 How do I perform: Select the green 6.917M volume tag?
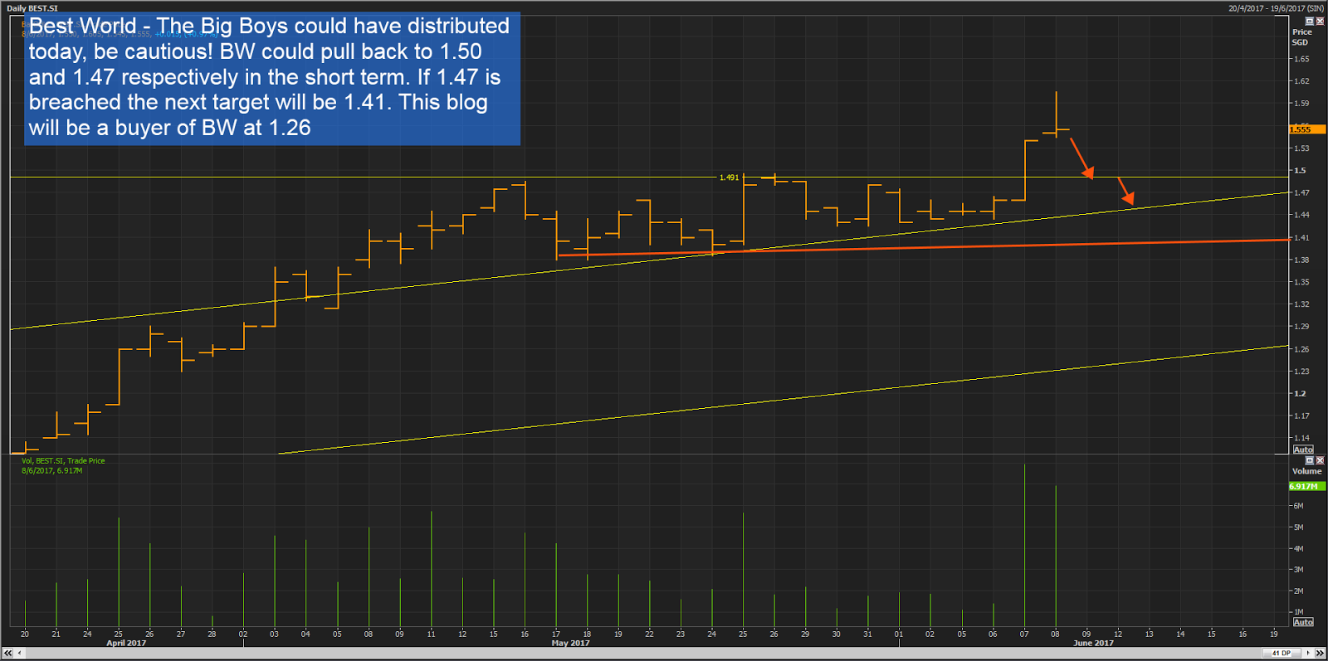[1306, 486]
